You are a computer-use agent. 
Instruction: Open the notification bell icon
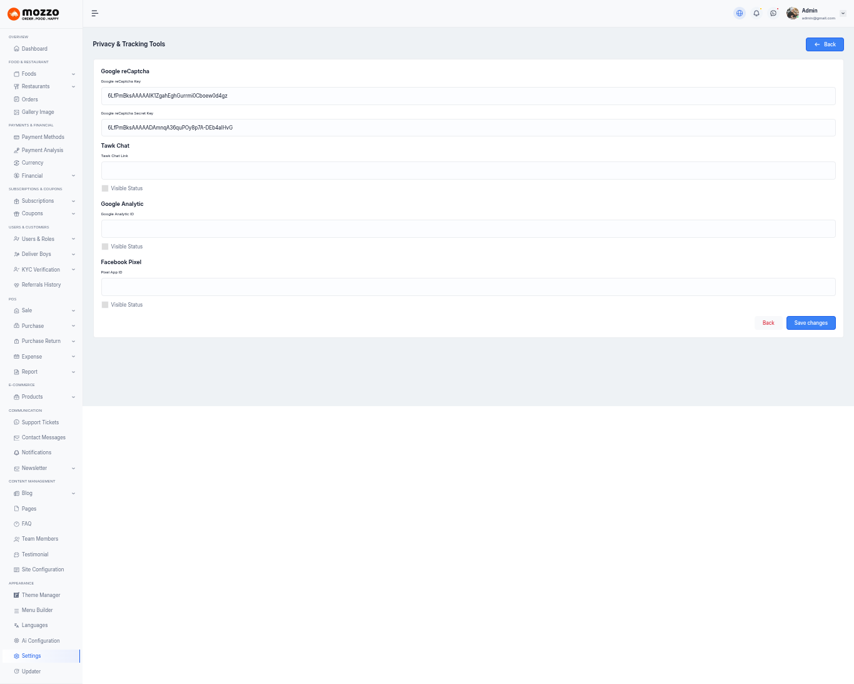coord(756,13)
